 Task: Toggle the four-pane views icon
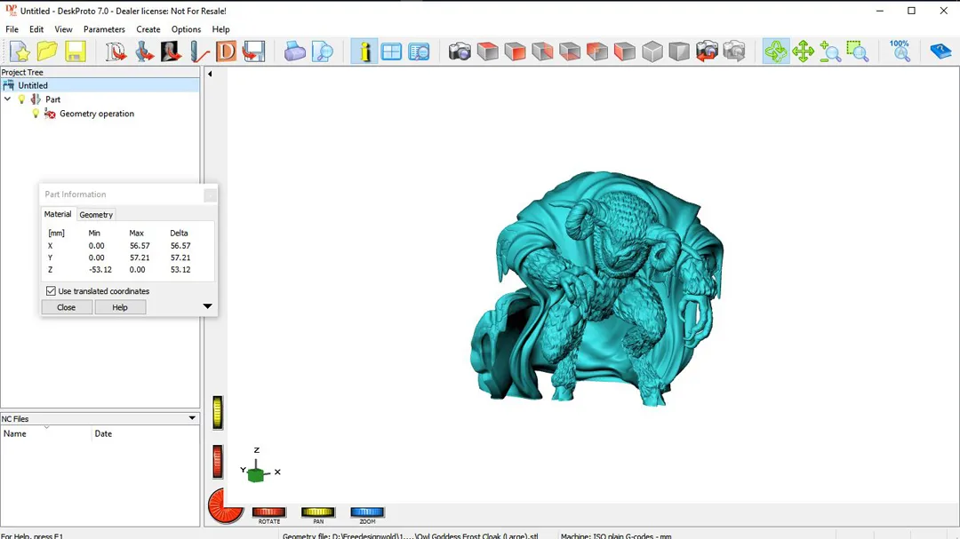[x=391, y=52]
